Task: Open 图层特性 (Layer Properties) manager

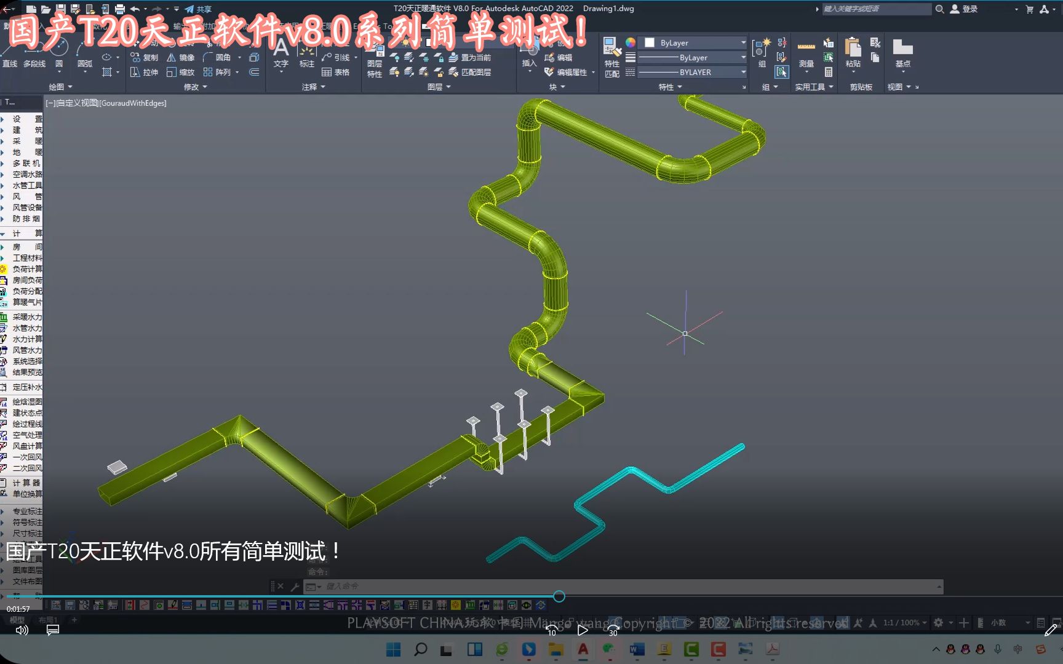Action: pos(375,60)
